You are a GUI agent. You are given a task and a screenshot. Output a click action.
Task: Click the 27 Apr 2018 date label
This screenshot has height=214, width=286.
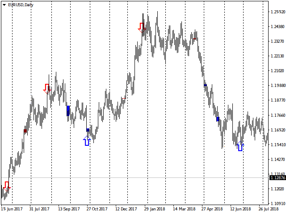(x=212, y=209)
